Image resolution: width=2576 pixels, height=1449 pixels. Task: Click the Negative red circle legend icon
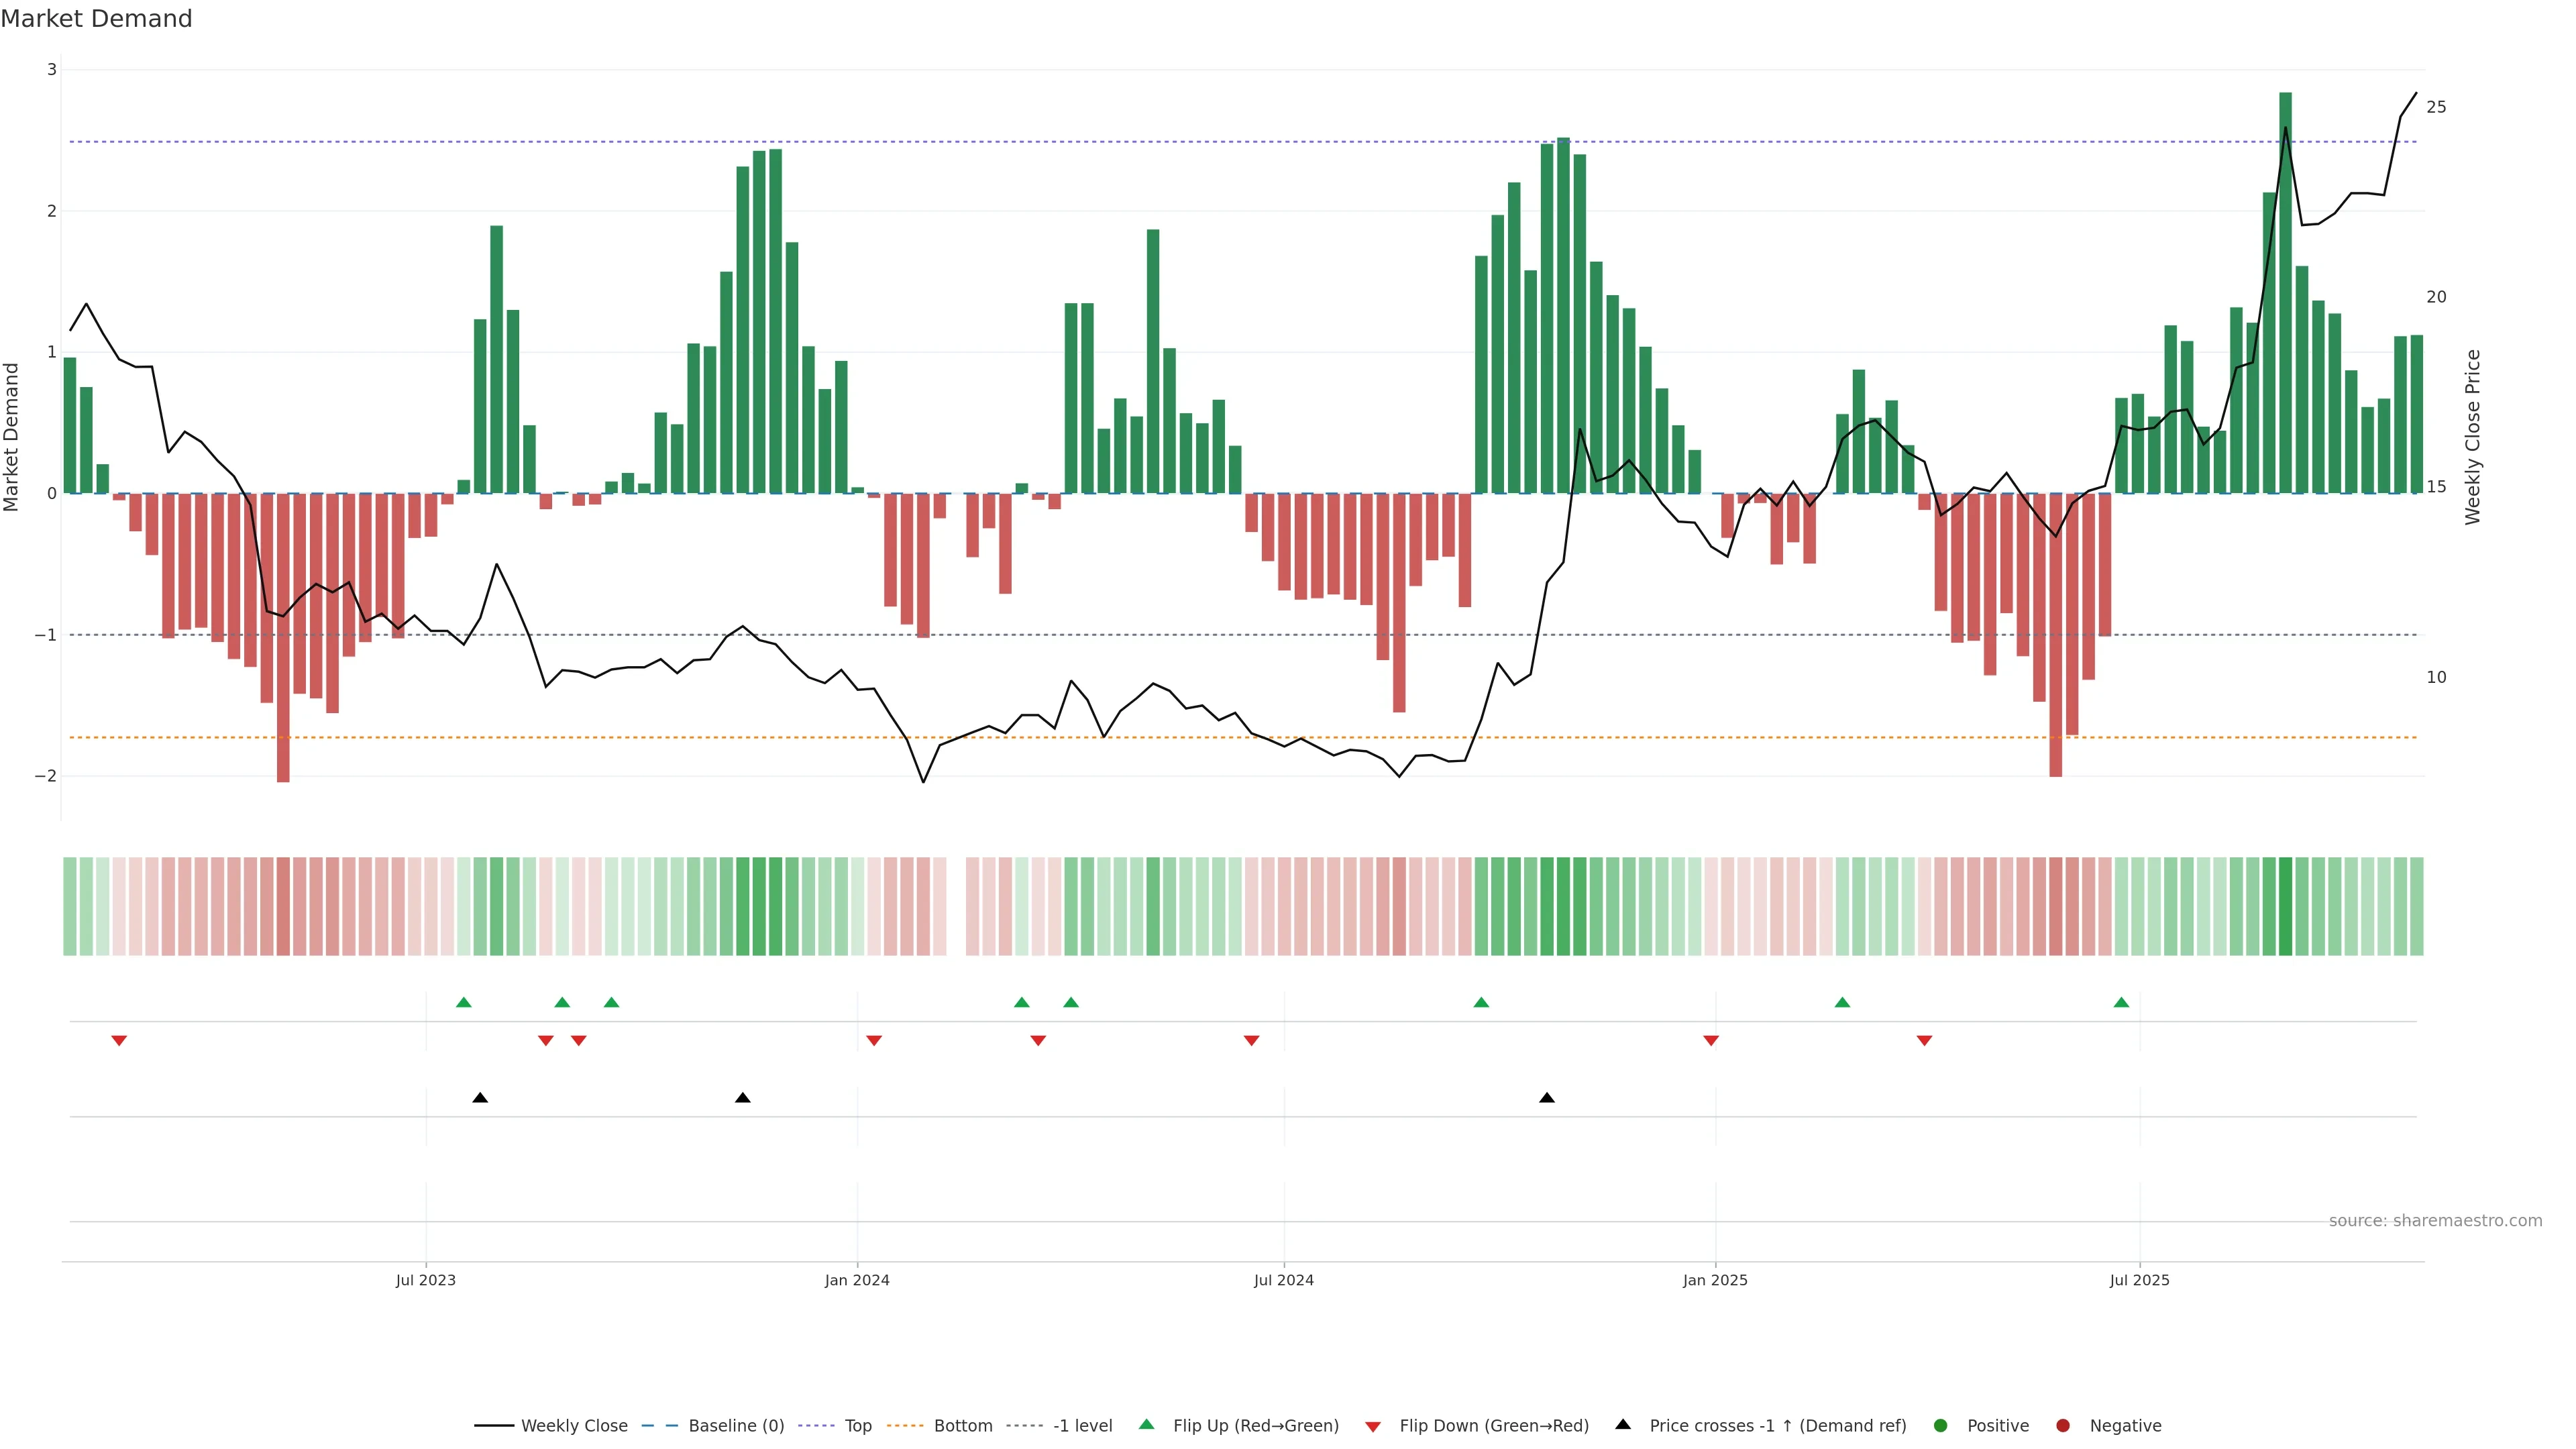pos(2063,1426)
